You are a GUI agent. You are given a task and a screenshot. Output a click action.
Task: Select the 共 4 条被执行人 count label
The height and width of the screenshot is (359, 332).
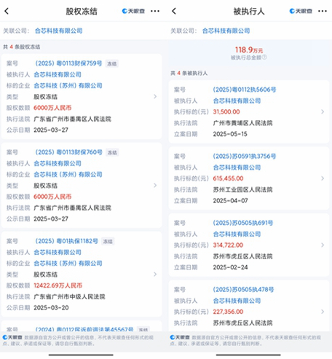click(189, 73)
